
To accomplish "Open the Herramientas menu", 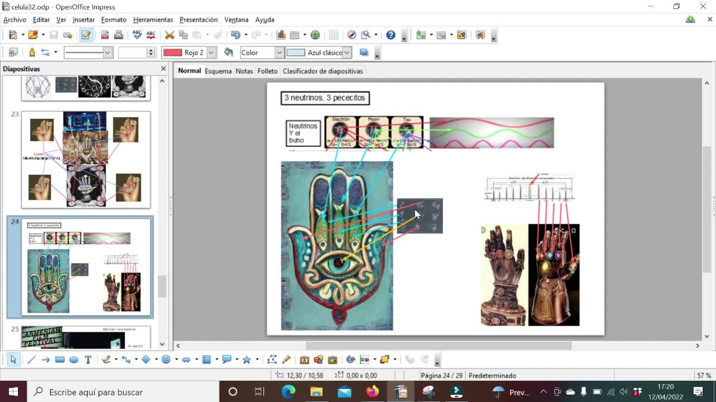I will (x=153, y=20).
